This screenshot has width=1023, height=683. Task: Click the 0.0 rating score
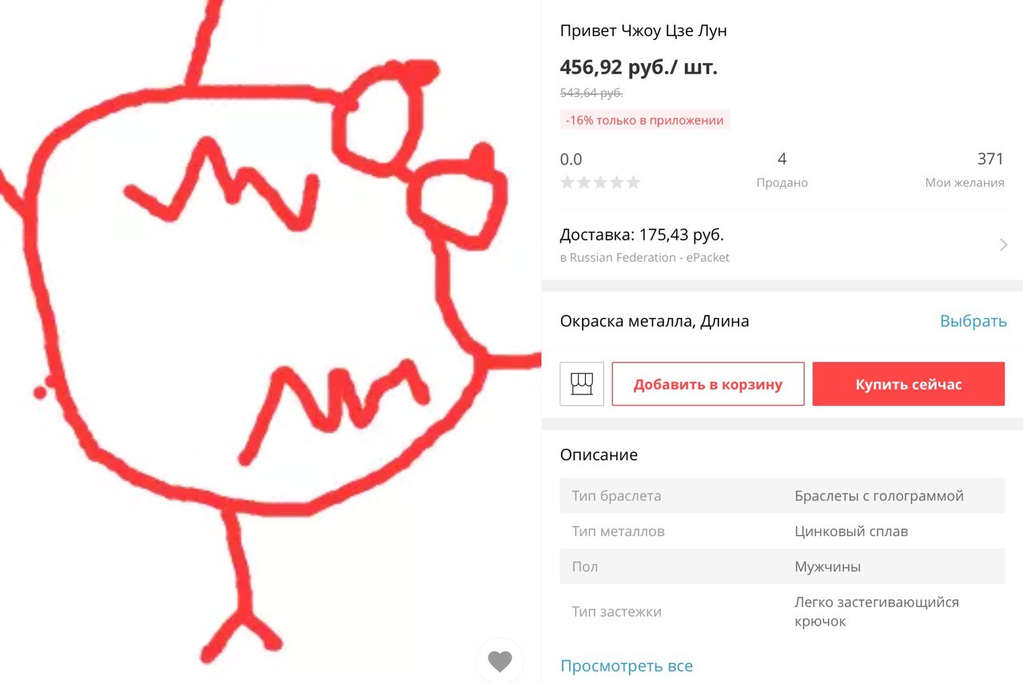click(571, 159)
